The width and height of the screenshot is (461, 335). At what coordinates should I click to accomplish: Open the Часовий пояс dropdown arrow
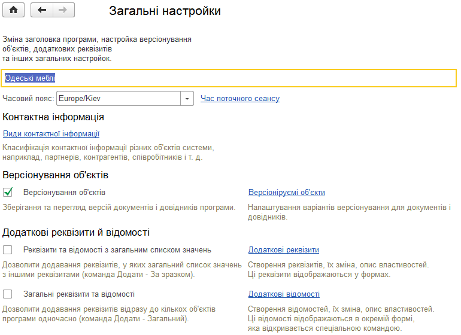tap(187, 99)
